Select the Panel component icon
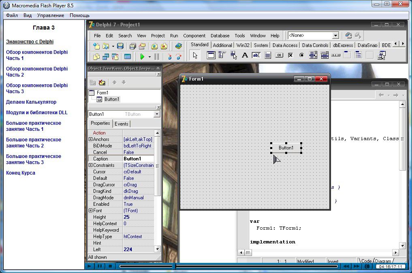Image resolution: width=412 pixels, height=273 pixels. [x=370, y=55]
